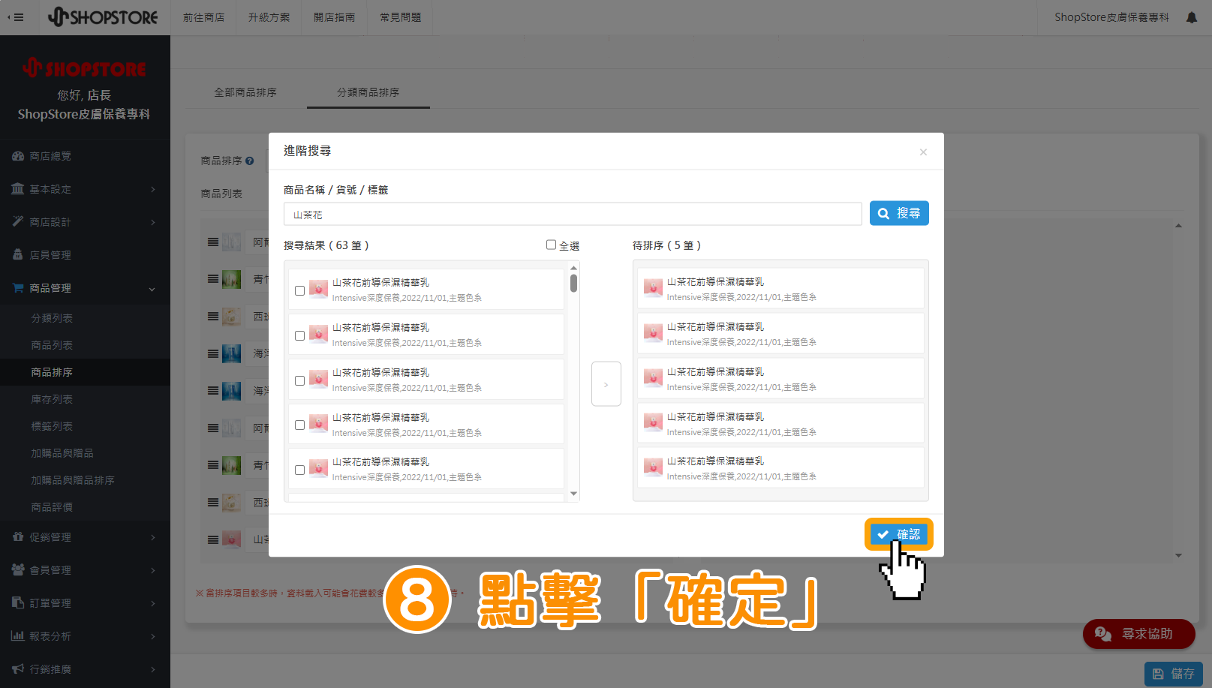This screenshot has width=1212, height=688.
Task: Check the first search result checkbox
Action: (x=300, y=290)
